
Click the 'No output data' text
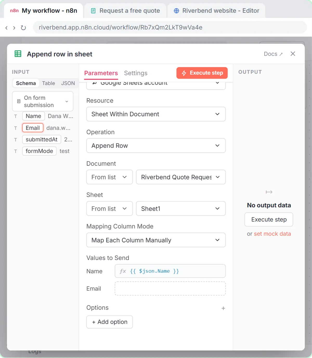[x=269, y=205]
